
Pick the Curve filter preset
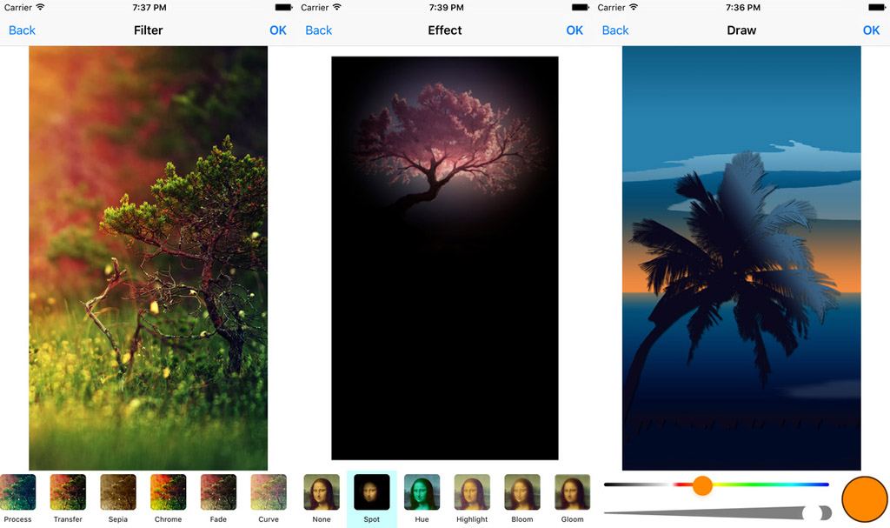(269, 492)
